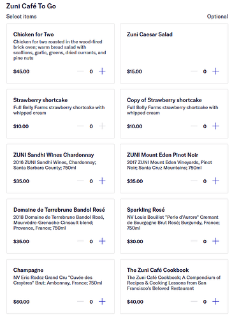Decrease Champagne quantity with minus

(80, 301)
